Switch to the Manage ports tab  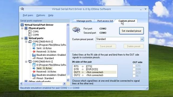tap(84, 21)
